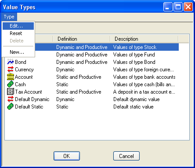Click 'Values of type cash (bills an...' cell

(x=144, y=84)
